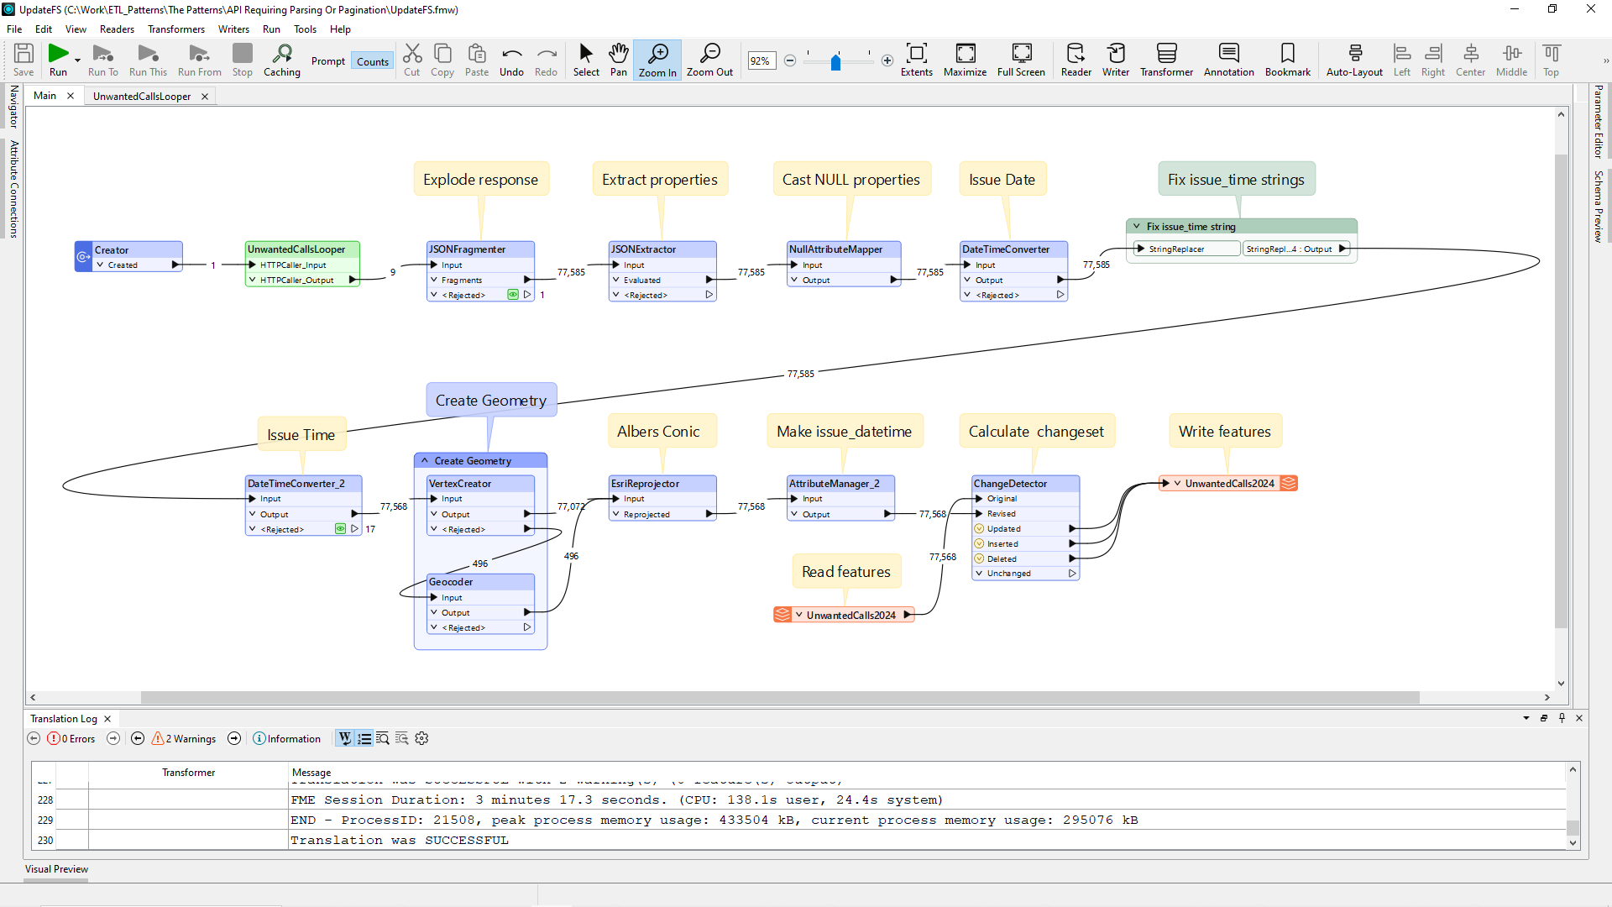Open the Add Transformer dialog via toolbar icon
The height and width of the screenshot is (907, 1612).
pos(1166,60)
